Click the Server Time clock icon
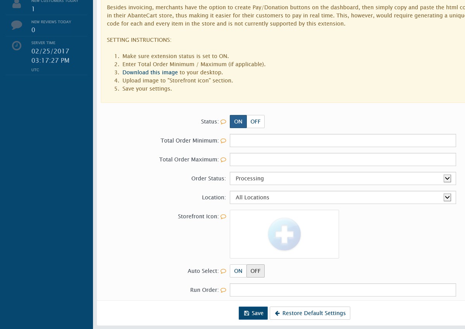 pyautogui.click(x=17, y=46)
